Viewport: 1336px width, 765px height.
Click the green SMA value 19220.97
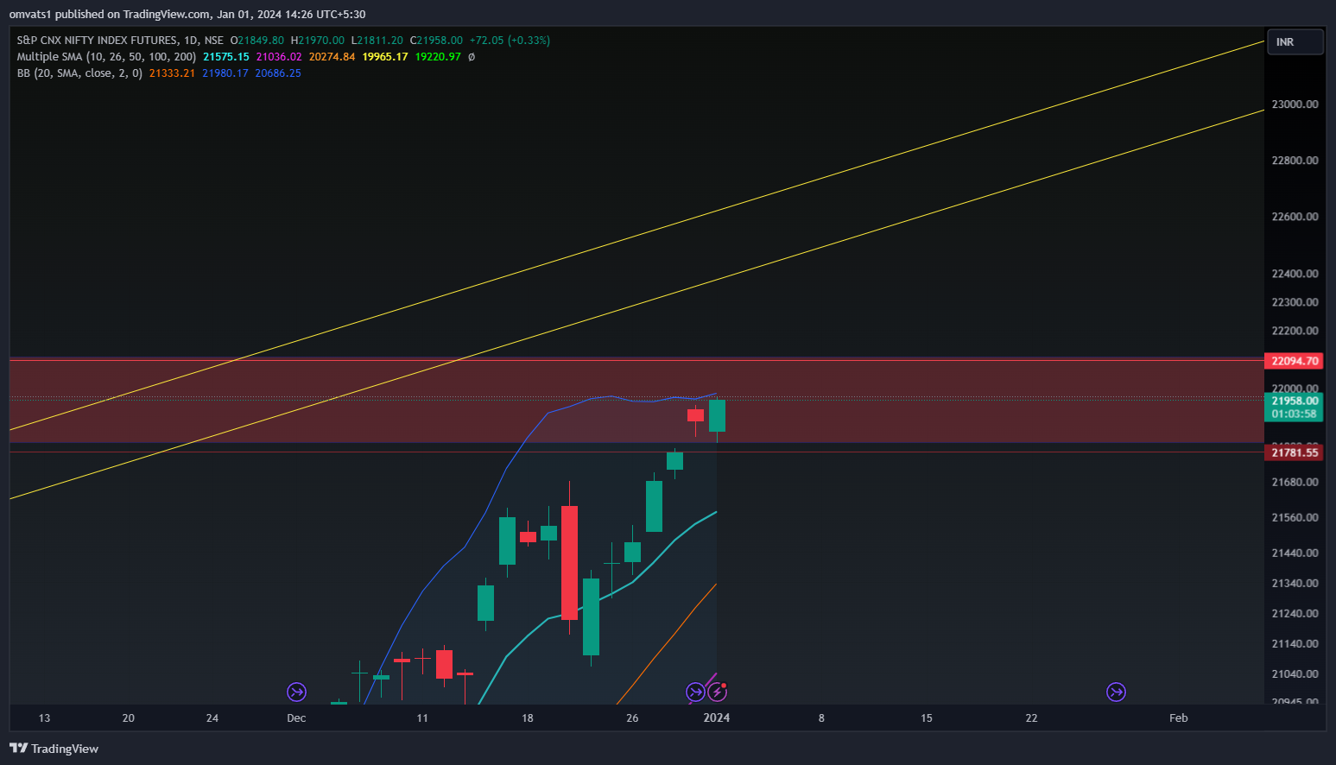(438, 56)
